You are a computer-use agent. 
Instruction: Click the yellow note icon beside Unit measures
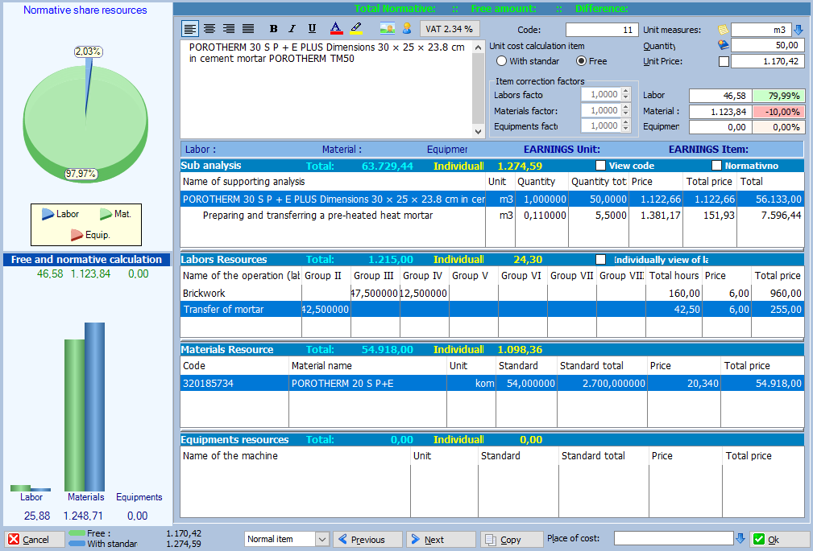click(x=722, y=30)
